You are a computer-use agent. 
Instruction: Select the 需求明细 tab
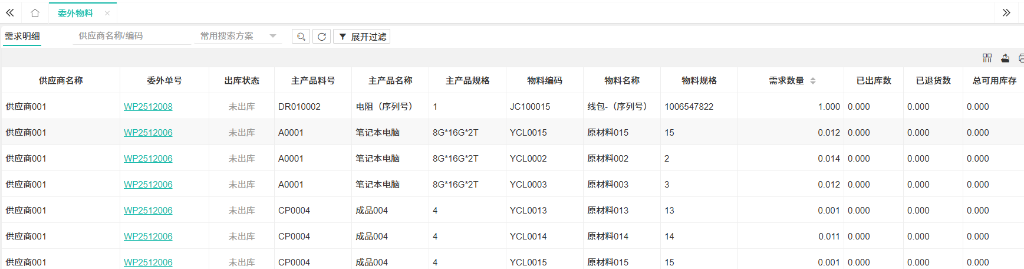[x=22, y=36]
